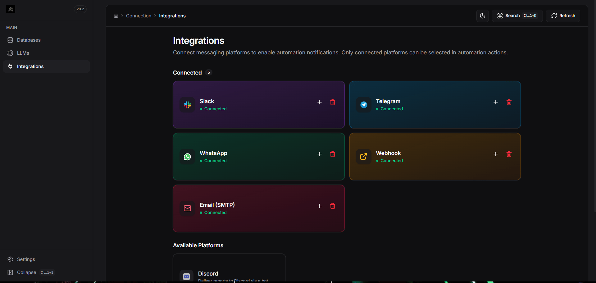Click the Telegram logo icon
Image resolution: width=596 pixels, height=283 pixels.
364,105
